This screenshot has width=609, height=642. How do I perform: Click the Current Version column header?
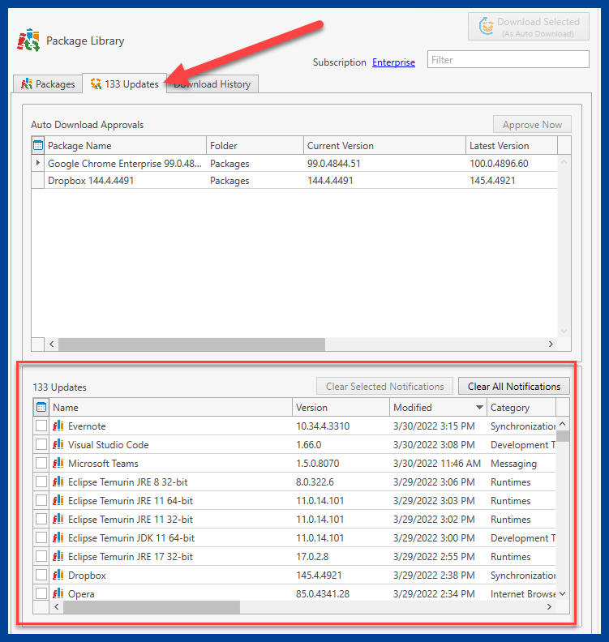[x=384, y=145]
